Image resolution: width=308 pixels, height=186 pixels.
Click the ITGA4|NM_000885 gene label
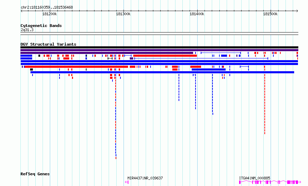[x=255, y=178]
